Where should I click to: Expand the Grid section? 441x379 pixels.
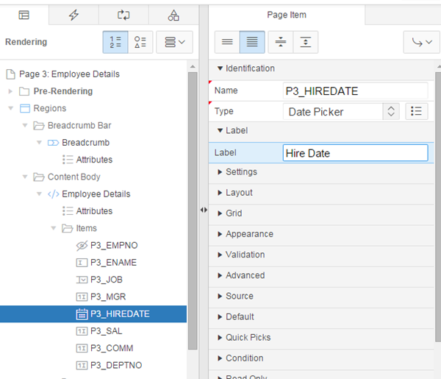click(x=220, y=213)
